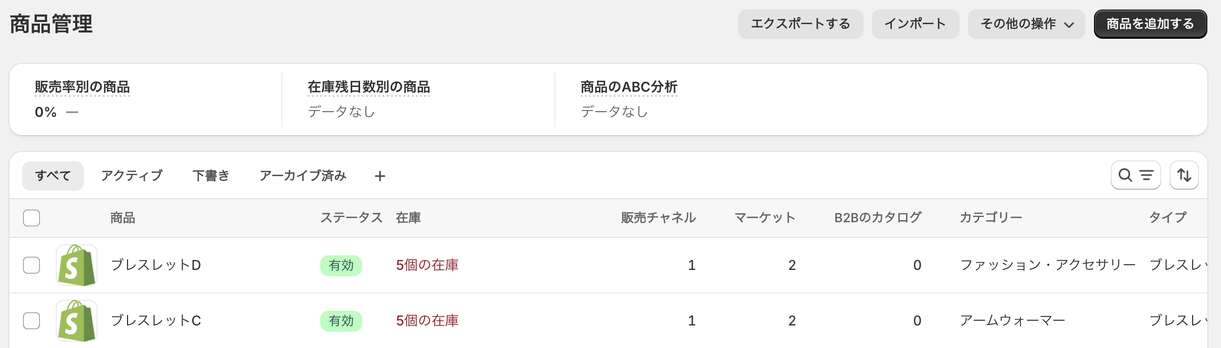Add a new view with plus icon

point(380,176)
